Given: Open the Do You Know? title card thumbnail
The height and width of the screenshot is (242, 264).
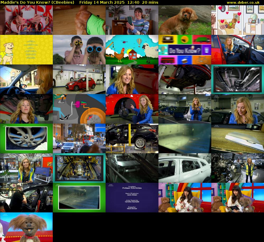Looking at the screenshot, I should tap(185, 50).
